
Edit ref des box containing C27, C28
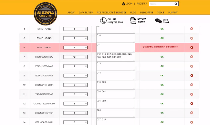pyautogui.click(x=116, y=121)
